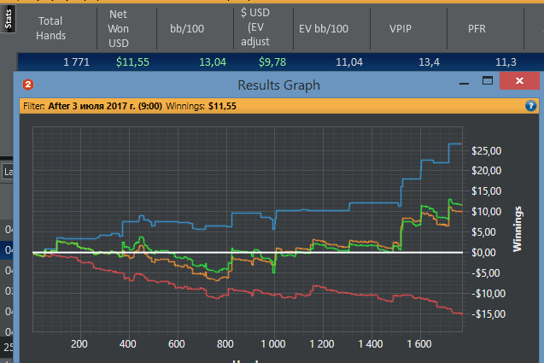
Task: Select the $11,55 net won cell
Action: 132,62
